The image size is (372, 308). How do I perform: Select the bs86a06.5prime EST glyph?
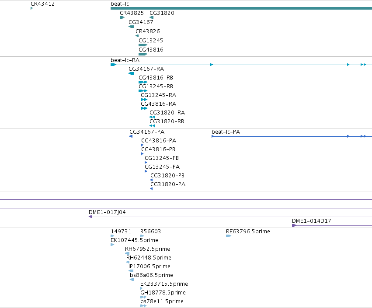click(x=132, y=280)
